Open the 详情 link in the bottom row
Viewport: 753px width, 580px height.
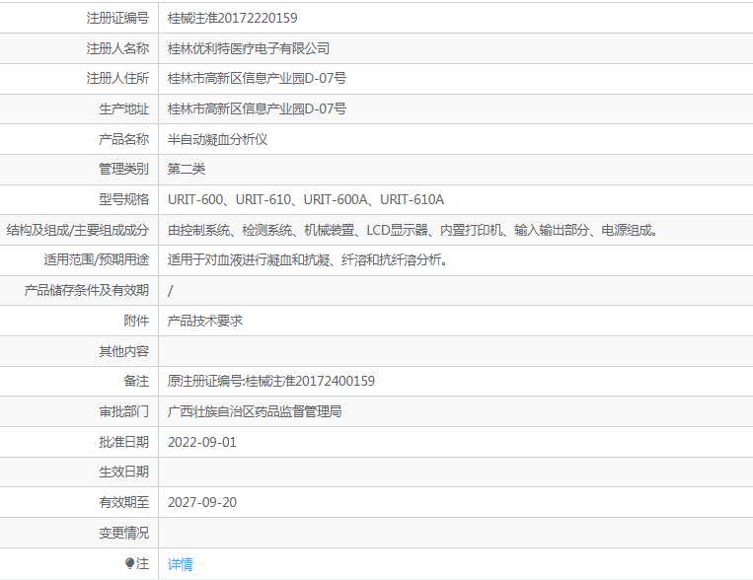point(181,564)
